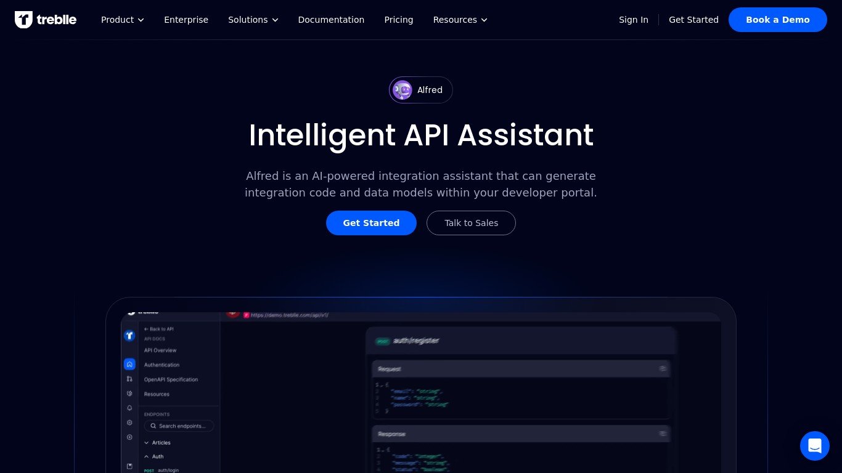Open the chat support widget
Image resolution: width=842 pixels, height=473 pixels.
[x=814, y=445]
